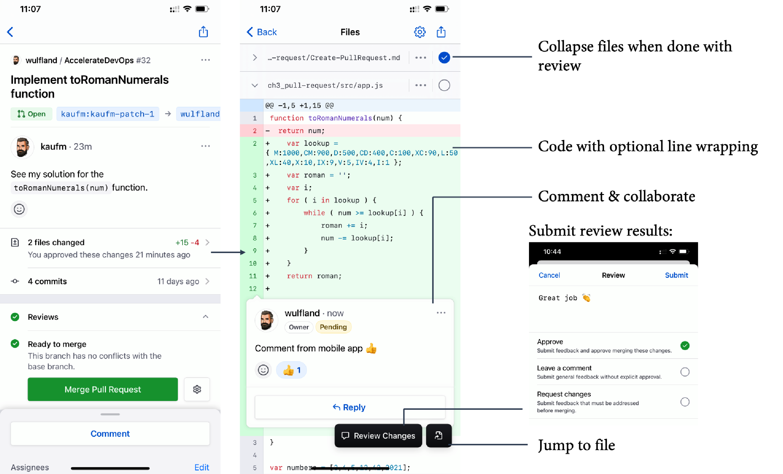Tap the Merge Pull Request button
The height and width of the screenshot is (474, 783).
point(103,389)
